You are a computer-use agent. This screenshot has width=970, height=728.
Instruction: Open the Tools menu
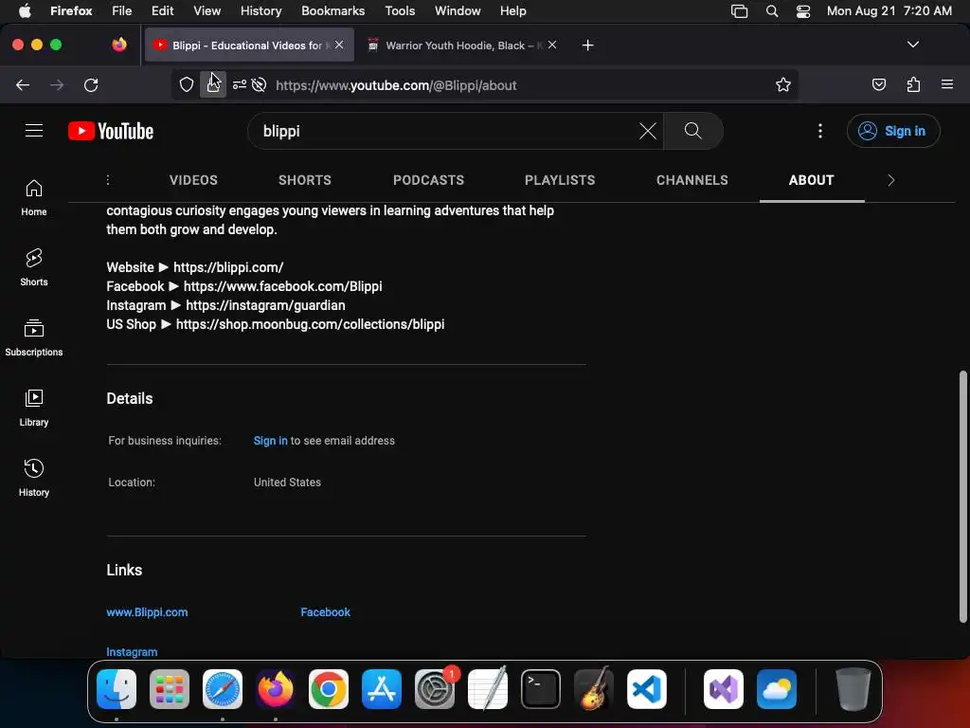(x=400, y=10)
